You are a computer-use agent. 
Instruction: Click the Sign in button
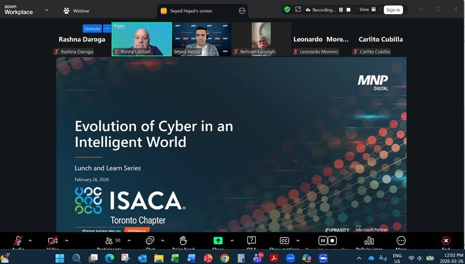click(393, 10)
